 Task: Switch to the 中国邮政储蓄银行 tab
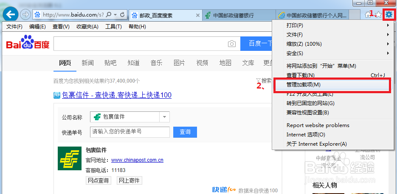[x=239, y=15]
